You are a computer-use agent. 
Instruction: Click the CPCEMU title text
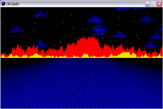tap(12, 4)
